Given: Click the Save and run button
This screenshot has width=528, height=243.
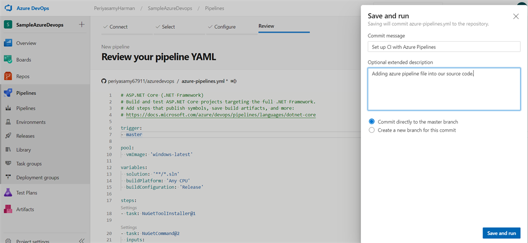Looking at the screenshot, I should pyautogui.click(x=501, y=233).
